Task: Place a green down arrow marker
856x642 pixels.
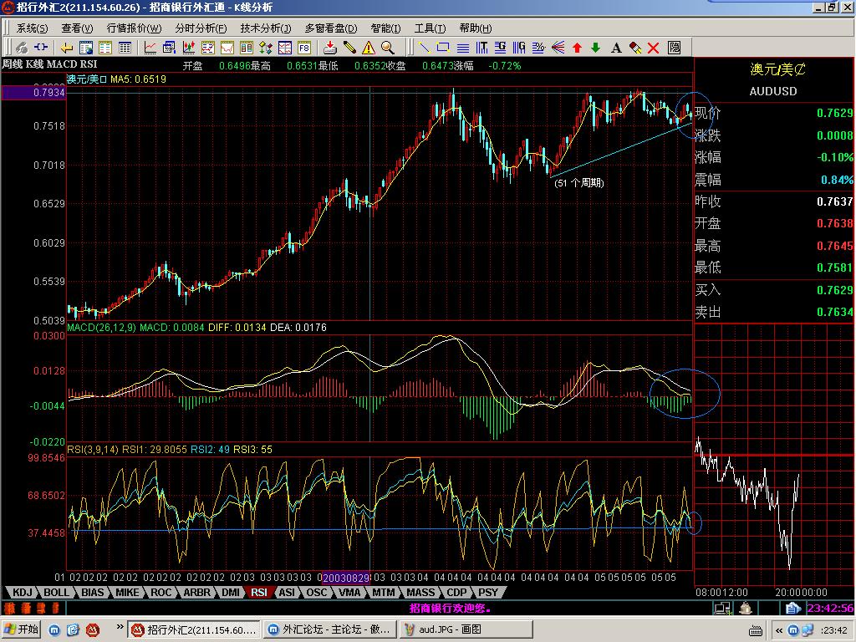Action: click(595, 48)
